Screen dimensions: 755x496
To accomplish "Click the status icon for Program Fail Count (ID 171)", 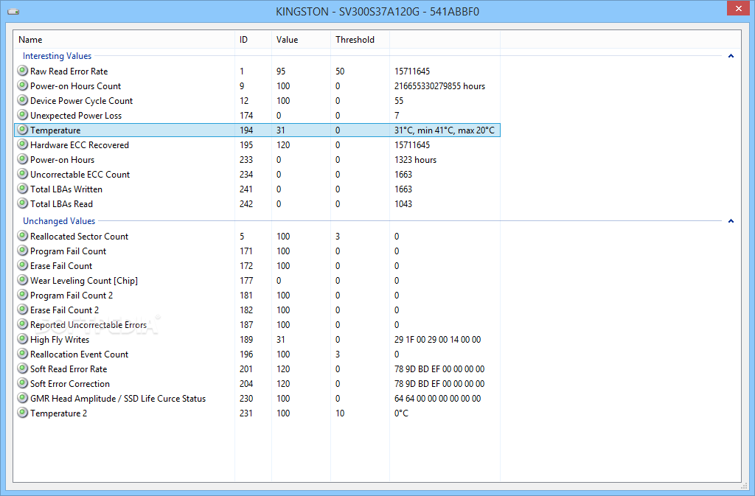I will pos(23,251).
